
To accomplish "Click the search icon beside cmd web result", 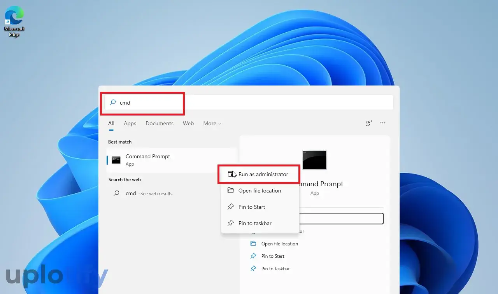I will pos(116,193).
